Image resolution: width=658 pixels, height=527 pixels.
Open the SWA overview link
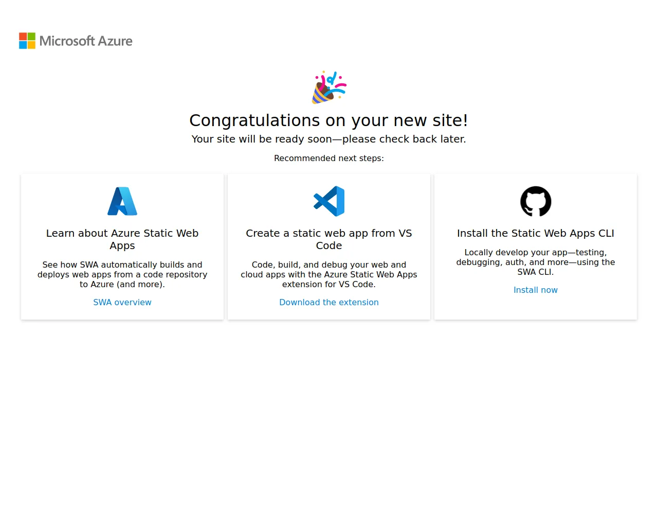[x=122, y=303]
